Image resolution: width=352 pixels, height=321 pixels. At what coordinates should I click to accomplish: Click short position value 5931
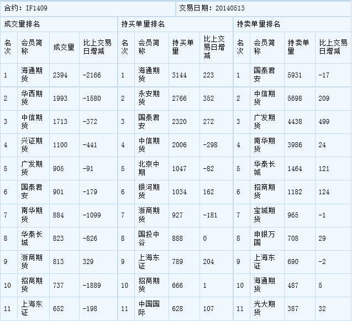coord(295,75)
